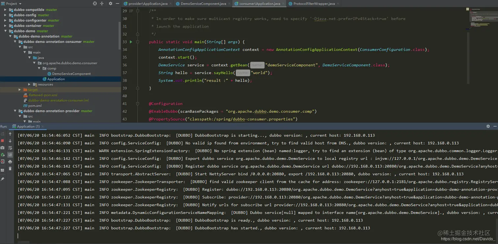Fold the Javadoc comment at line 29
The width and height of the screenshot is (498, 244).
click(x=138, y=11)
